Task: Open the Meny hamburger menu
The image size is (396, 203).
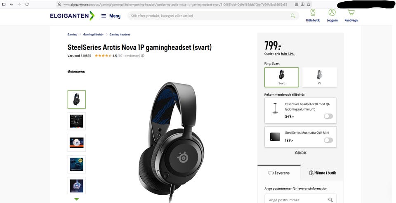Action: tap(111, 16)
